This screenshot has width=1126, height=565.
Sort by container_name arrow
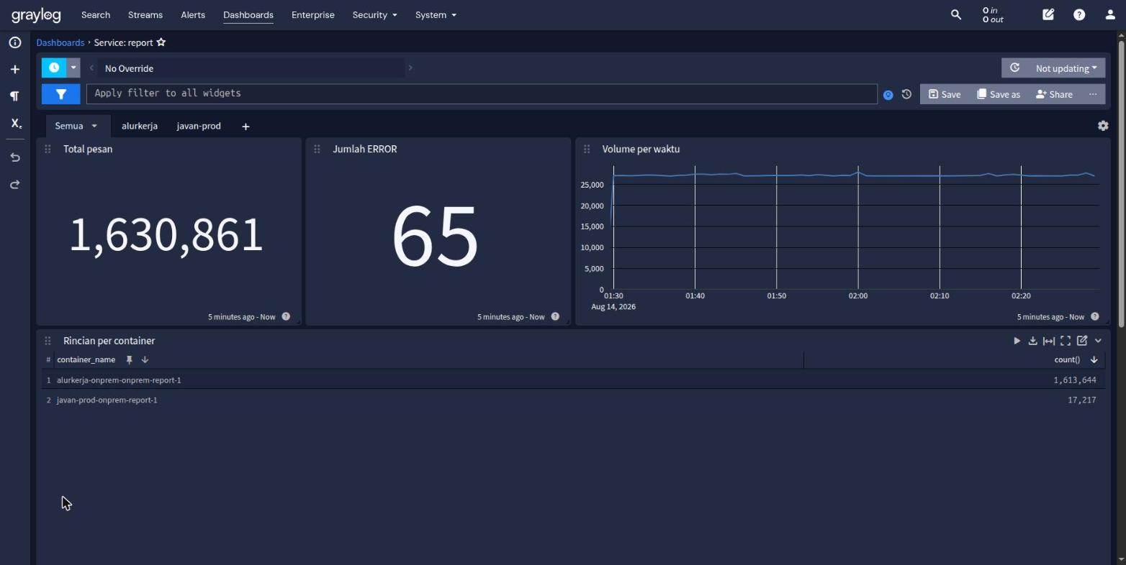pos(145,359)
